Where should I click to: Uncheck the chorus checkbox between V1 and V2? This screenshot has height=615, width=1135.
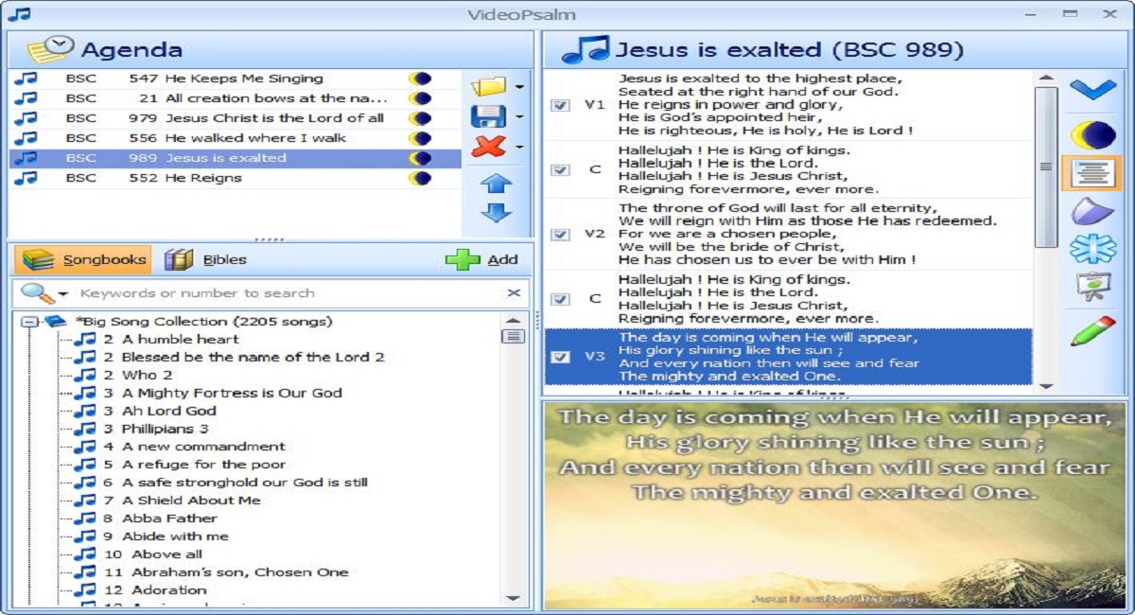(561, 169)
